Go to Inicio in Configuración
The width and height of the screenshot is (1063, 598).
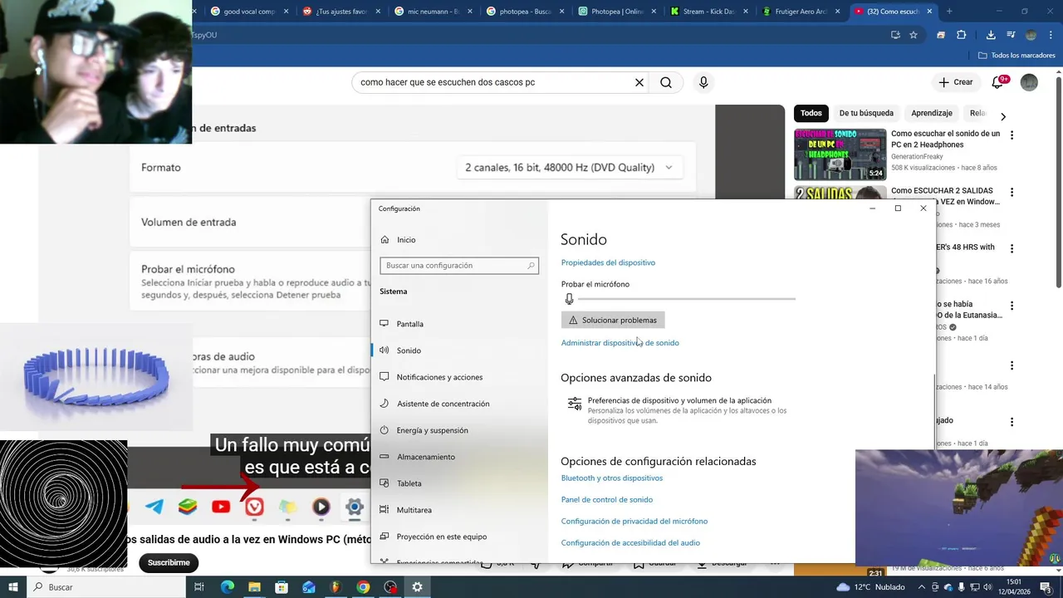[x=459, y=239]
